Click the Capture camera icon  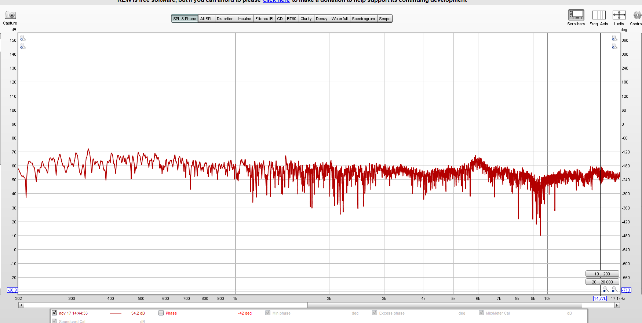coord(10,15)
